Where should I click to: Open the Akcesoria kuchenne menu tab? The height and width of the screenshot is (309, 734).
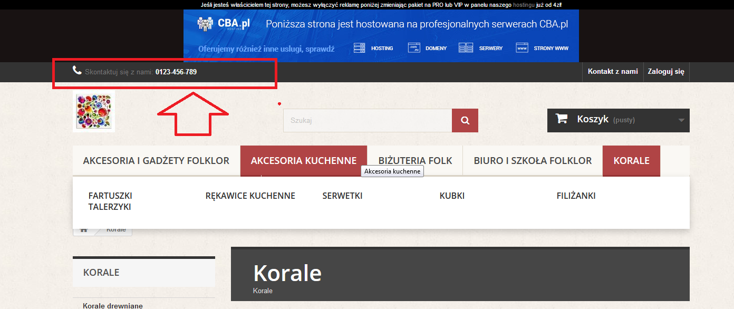tap(304, 161)
